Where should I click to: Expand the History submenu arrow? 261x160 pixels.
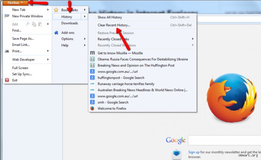pos(85,16)
